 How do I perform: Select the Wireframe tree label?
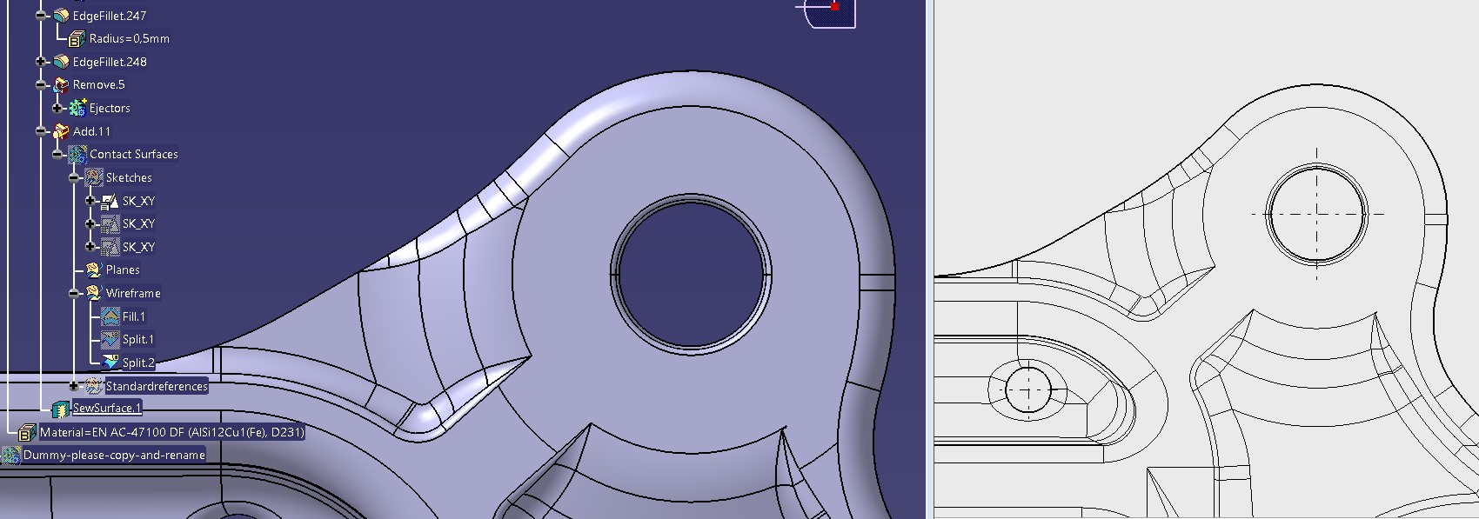133,293
